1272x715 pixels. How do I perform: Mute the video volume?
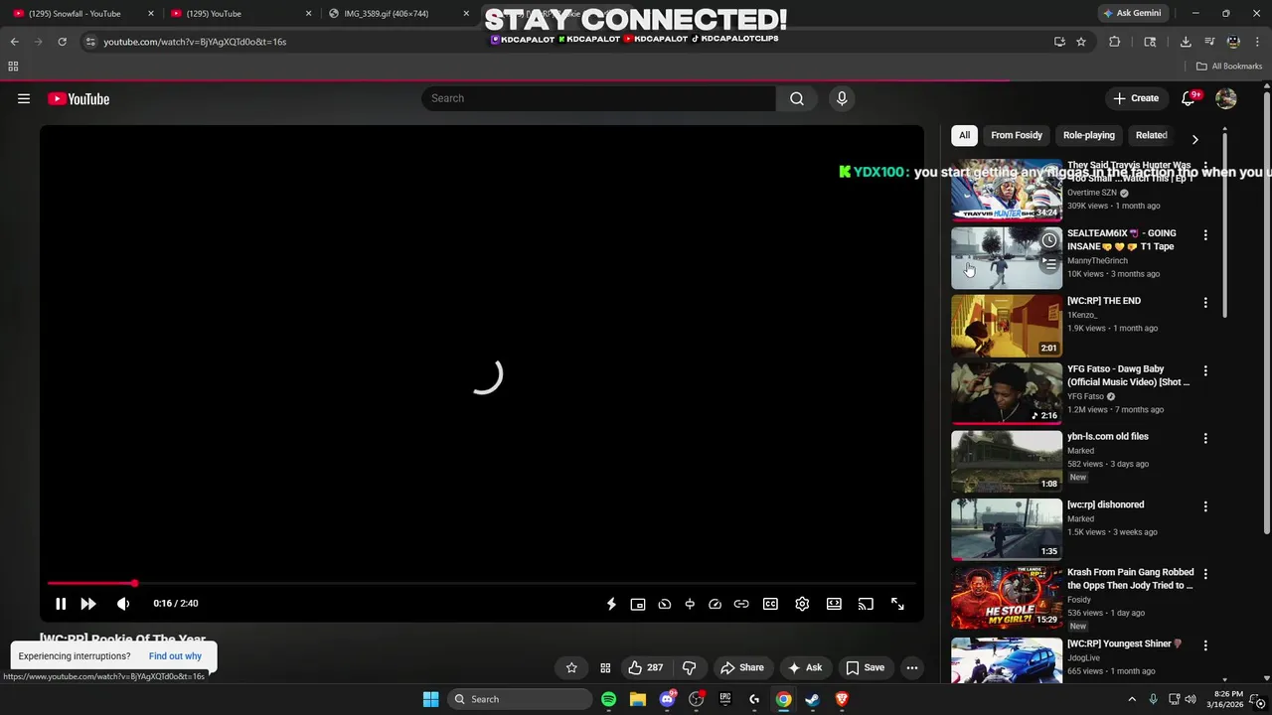coord(123,604)
